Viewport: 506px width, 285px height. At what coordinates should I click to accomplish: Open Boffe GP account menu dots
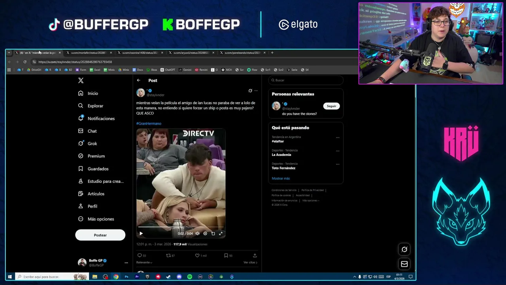126,263
